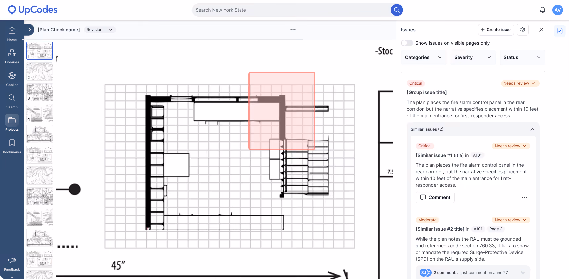This screenshot has width=569, height=279.
Task: Click Moderate severity badge
Action: click(x=427, y=220)
